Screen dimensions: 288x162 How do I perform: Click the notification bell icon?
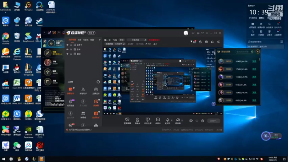pyautogui.click(x=212, y=42)
